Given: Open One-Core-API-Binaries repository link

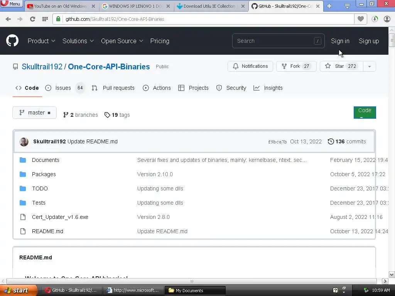Looking at the screenshot, I should pyautogui.click(x=109, y=66).
